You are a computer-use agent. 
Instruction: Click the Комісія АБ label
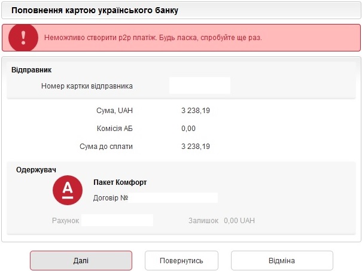click(115, 129)
